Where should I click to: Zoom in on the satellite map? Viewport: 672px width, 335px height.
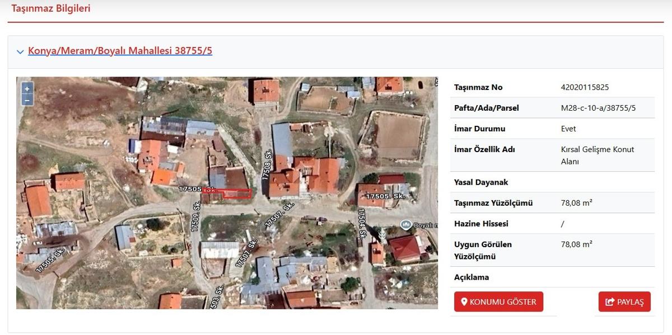tap(27, 89)
